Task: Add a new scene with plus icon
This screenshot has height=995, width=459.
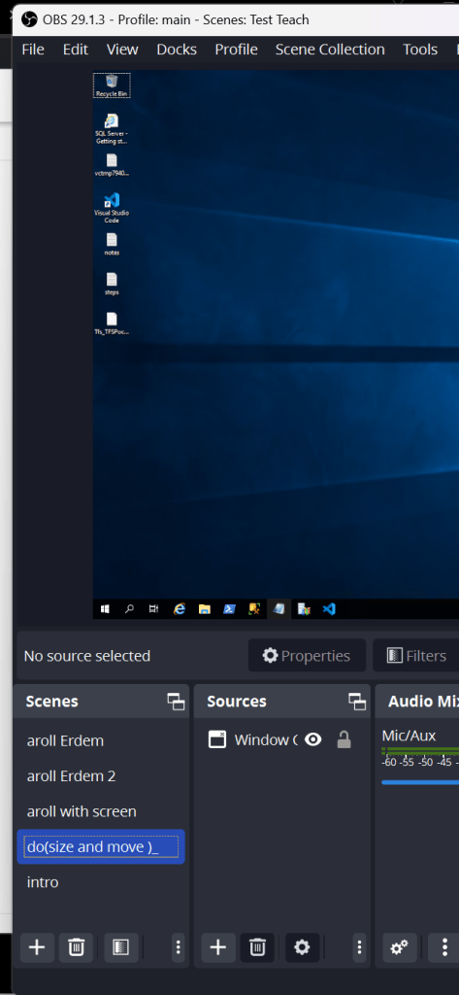Action: click(37, 947)
